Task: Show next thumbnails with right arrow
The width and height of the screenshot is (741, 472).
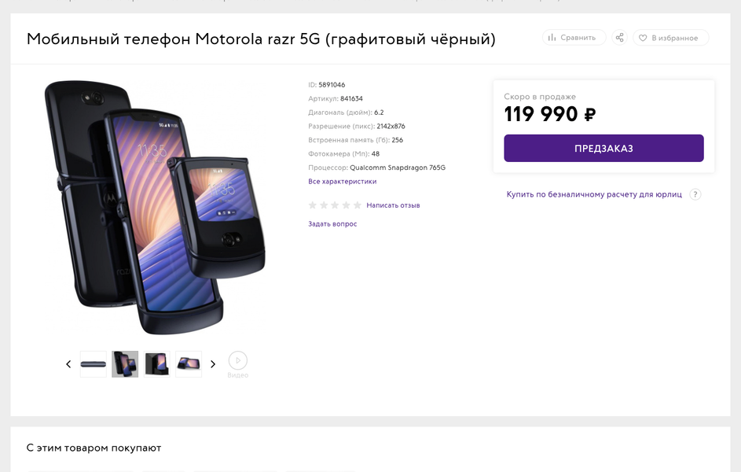Action: click(x=213, y=364)
